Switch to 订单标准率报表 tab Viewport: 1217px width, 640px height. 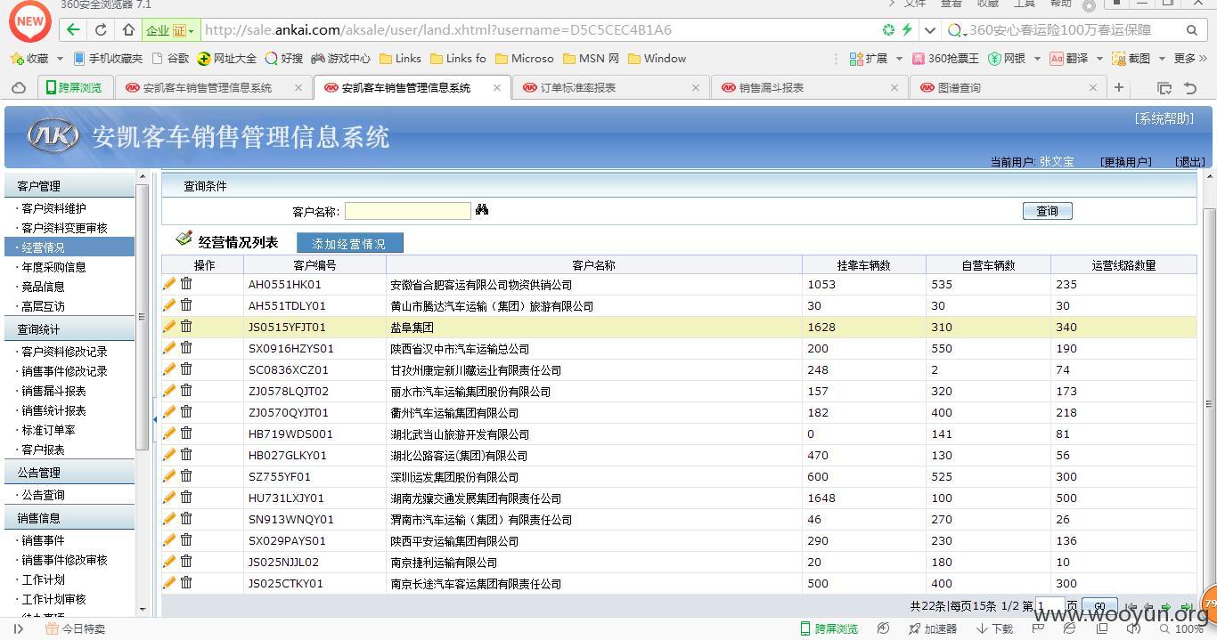[610, 87]
